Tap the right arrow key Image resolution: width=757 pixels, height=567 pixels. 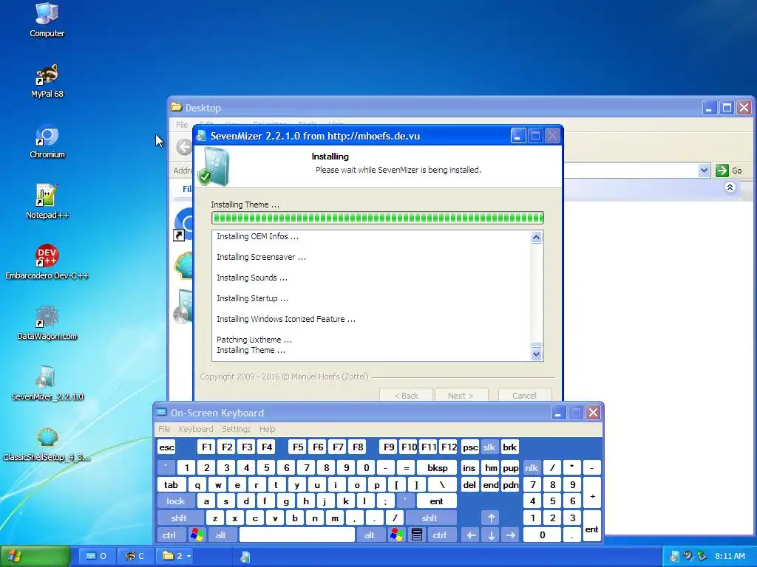click(511, 535)
